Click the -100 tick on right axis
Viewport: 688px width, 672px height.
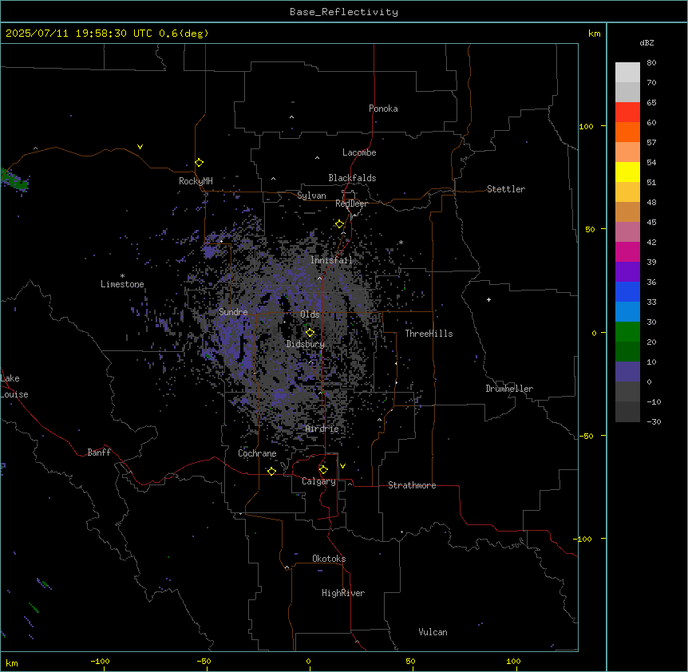tap(584, 539)
